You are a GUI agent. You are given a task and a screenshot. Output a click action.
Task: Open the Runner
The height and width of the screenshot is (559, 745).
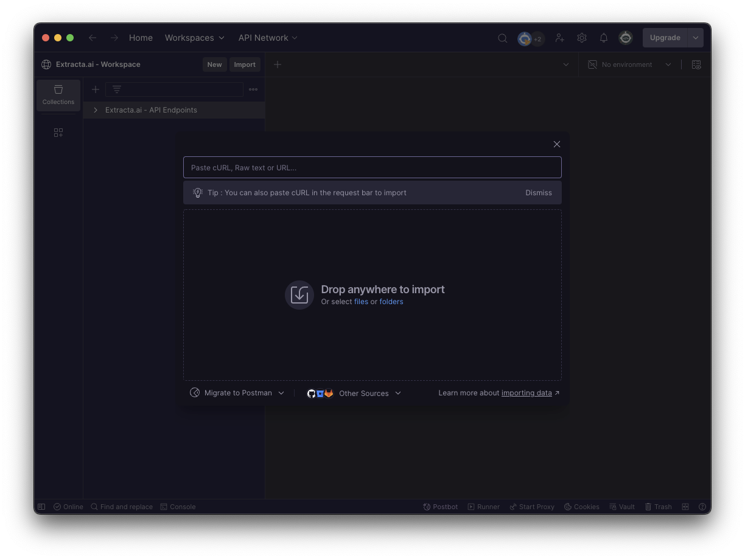(x=484, y=507)
